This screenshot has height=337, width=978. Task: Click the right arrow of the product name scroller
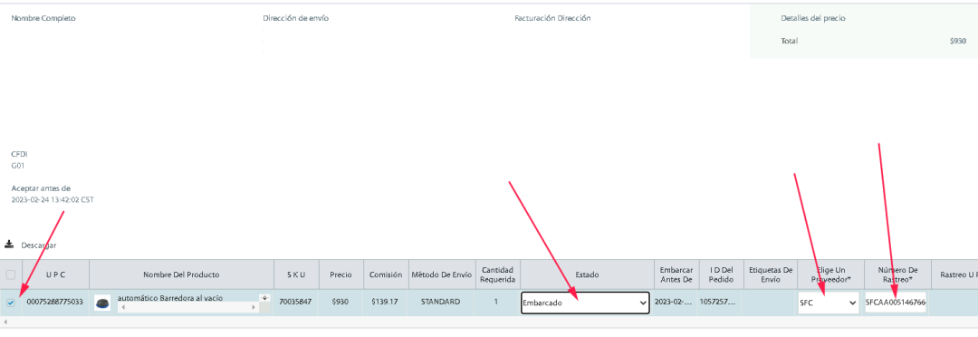click(254, 308)
